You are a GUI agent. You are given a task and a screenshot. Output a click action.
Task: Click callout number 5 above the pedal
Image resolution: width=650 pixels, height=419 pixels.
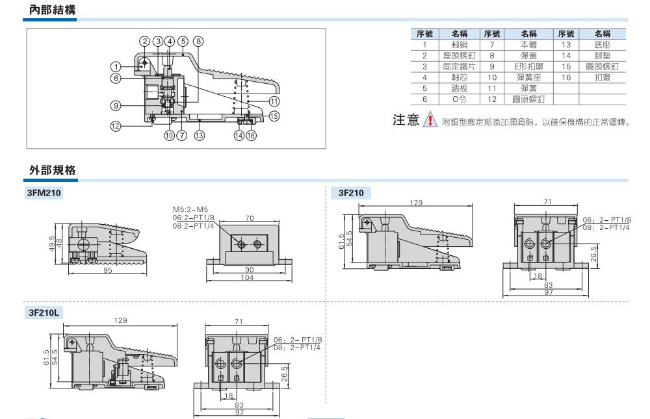point(183,40)
